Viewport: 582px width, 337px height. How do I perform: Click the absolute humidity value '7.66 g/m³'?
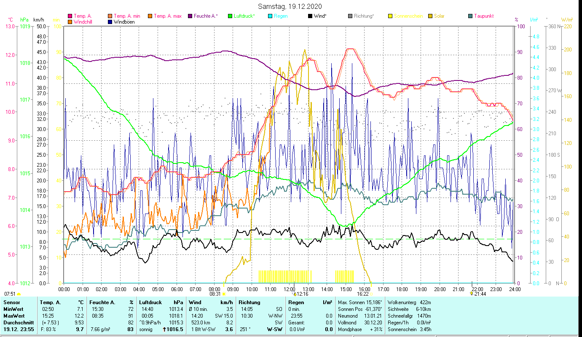tap(101, 329)
